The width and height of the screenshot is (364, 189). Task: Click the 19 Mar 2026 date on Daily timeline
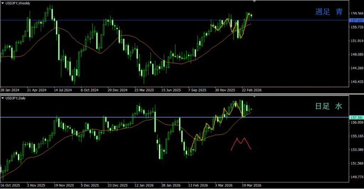point(252,185)
